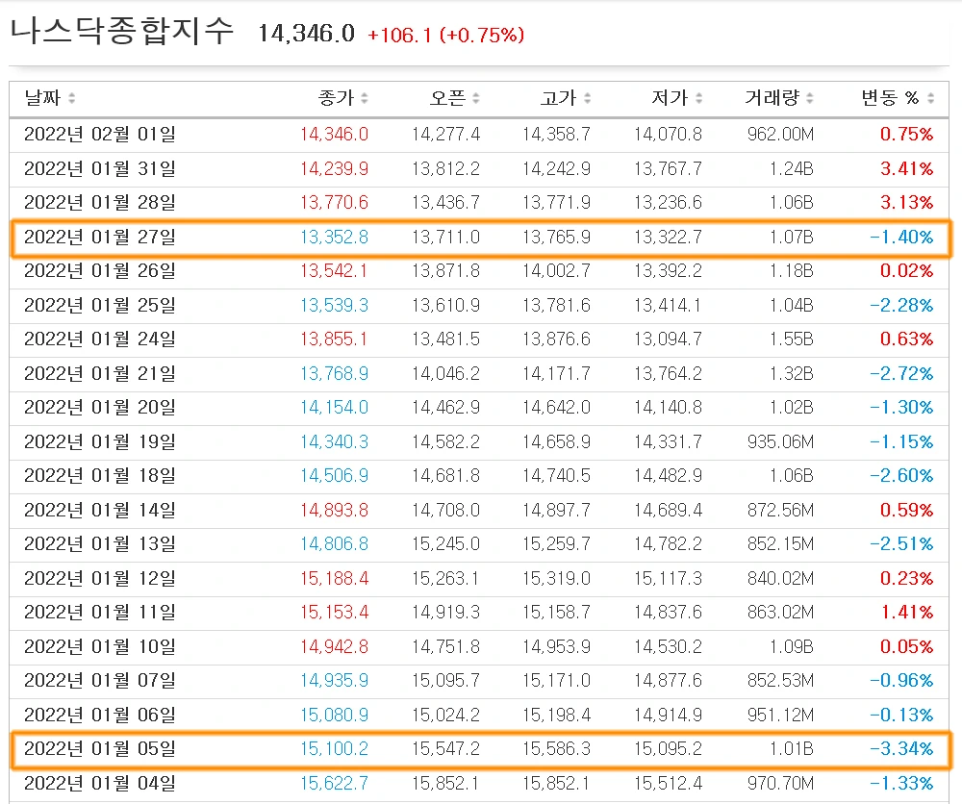
Task: Click open value 15,245.0
Action: point(446,544)
